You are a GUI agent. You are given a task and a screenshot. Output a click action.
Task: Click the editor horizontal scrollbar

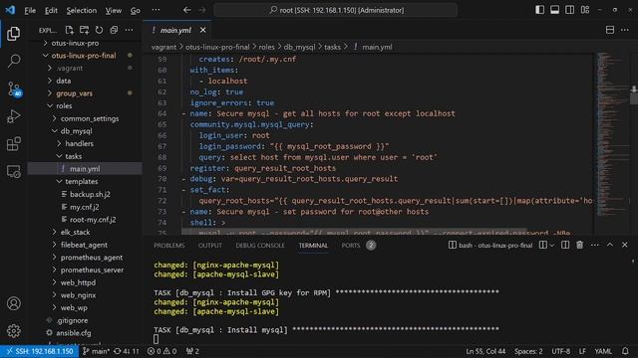[x=354, y=232]
